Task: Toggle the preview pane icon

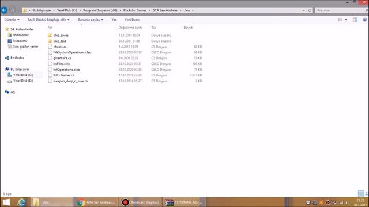Action: pos(355,20)
